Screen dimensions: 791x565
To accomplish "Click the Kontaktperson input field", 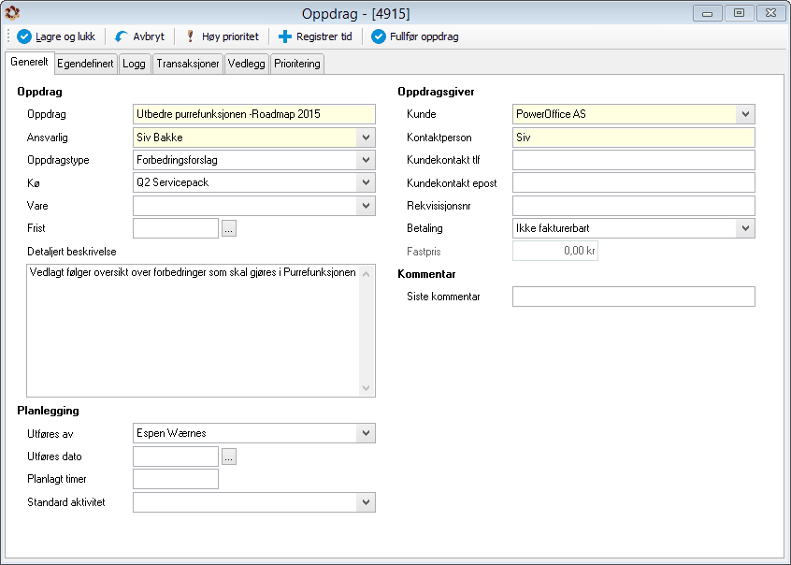I will tap(634, 138).
